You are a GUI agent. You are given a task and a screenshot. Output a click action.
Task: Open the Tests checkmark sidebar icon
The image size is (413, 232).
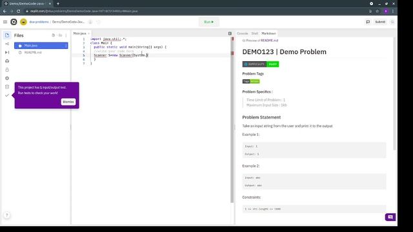click(7, 95)
